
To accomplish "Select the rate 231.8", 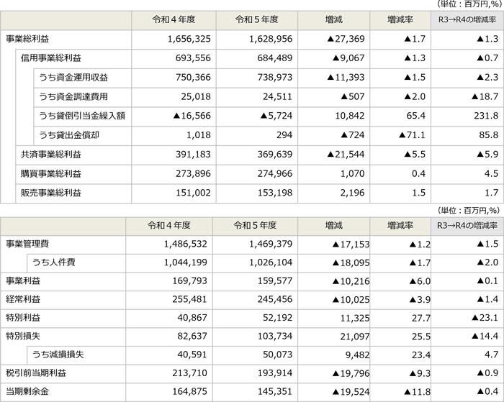I will pyautogui.click(x=486, y=116).
